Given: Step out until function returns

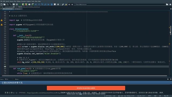Looking at the screenshot, I should pyautogui.click(x=45, y=4).
